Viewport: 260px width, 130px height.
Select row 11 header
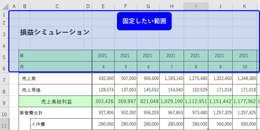click(x=5, y=124)
